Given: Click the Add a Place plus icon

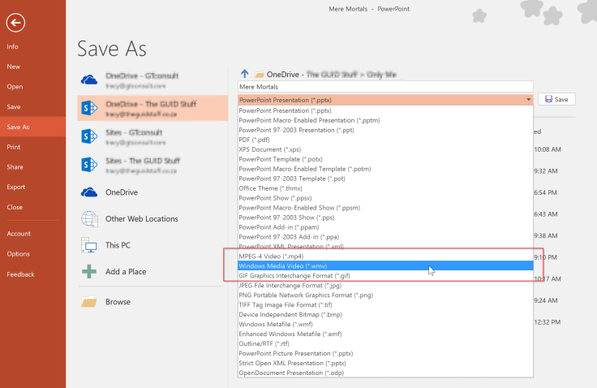Looking at the screenshot, I should click(x=89, y=272).
